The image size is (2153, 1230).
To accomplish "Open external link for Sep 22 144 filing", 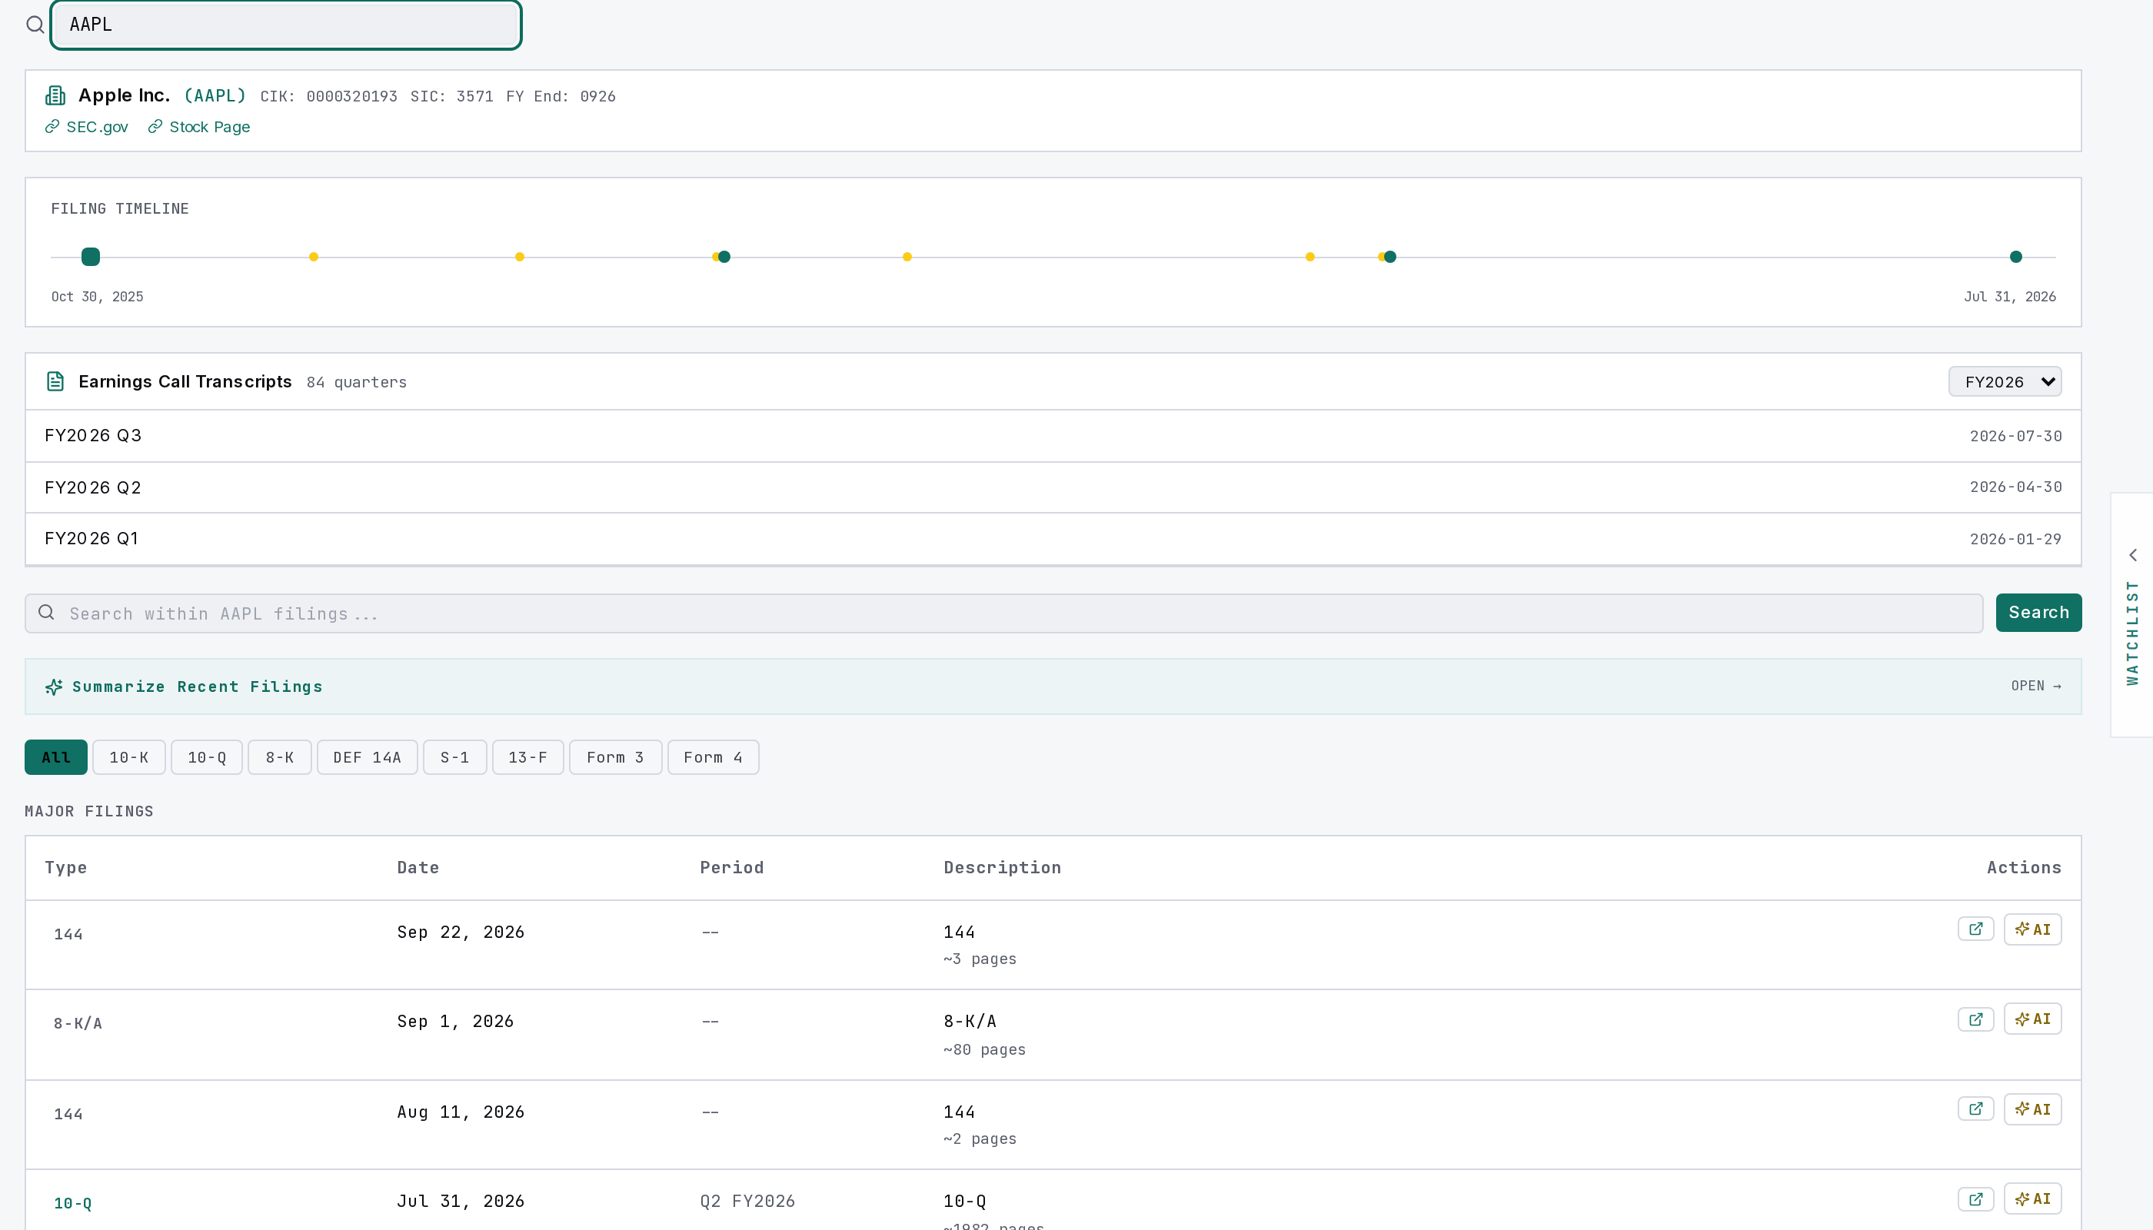I will (x=1975, y=929).
